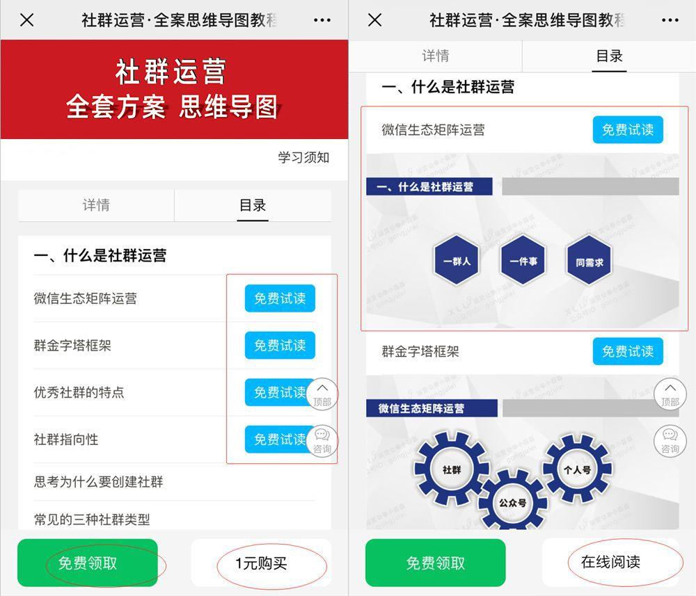Close the left panel with the X icon
The height and width of the screenshot is (596, 696).
[27, 20]
